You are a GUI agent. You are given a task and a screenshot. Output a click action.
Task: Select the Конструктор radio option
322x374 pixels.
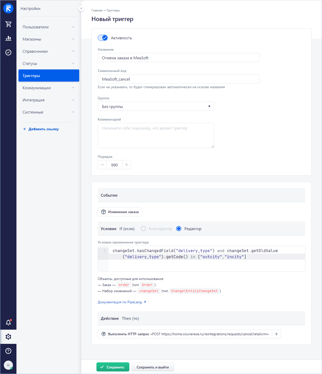pyautogui.click(x=143, y=229)
